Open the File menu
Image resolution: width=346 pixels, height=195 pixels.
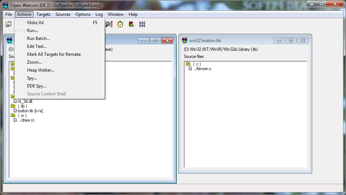9,14
